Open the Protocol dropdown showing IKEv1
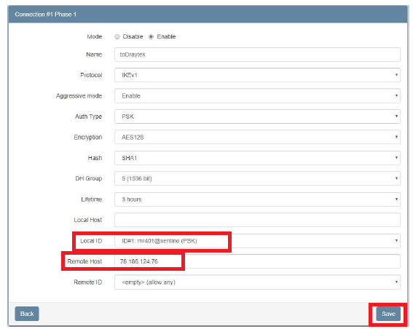Image resolution: width=413 pixels, height=329 pixels. coord(257,75)
